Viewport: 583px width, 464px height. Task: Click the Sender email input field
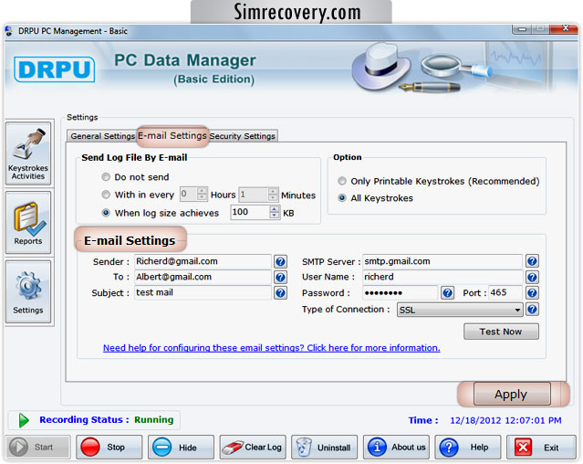pyautogui.click(x=203, y=261)
